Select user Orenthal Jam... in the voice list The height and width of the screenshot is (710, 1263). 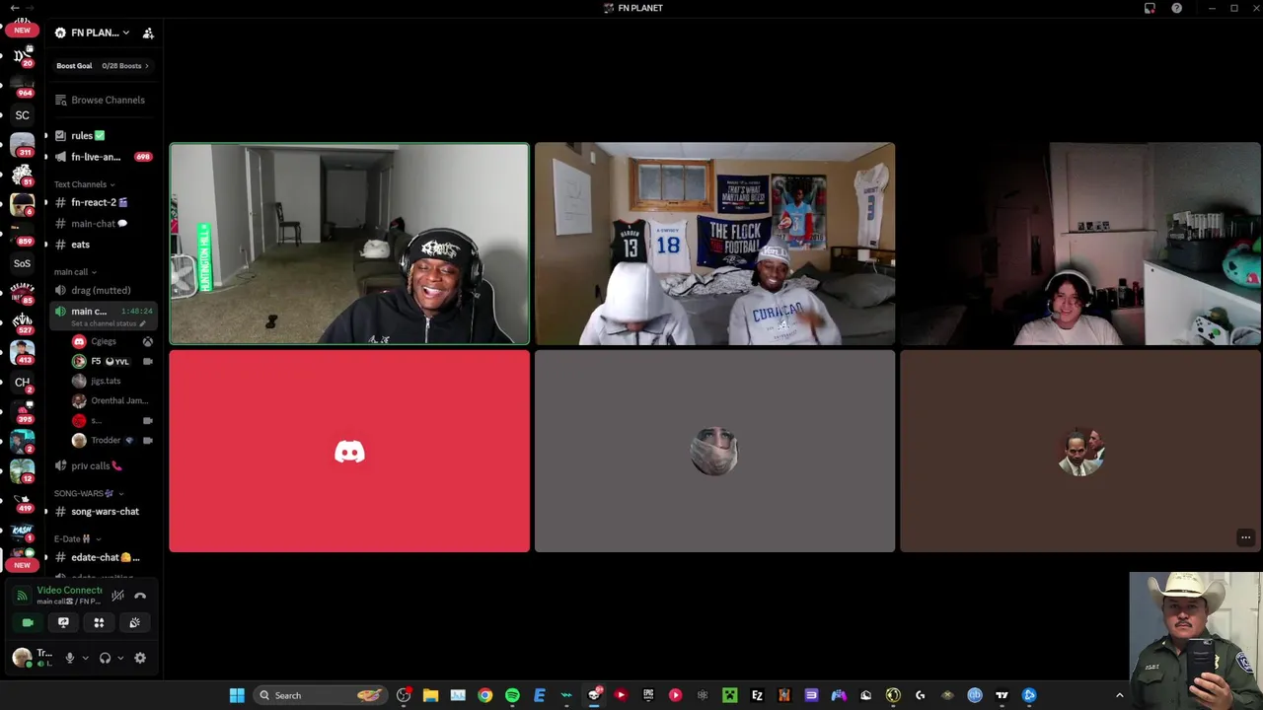[111, 400]
